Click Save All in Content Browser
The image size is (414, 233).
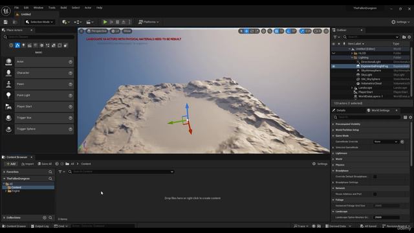click(45, 164)
